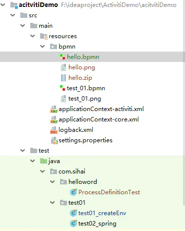Click the hello.png image file icon
The width and height of the screenshot is (185, 231).
click(x=63, y=67)
